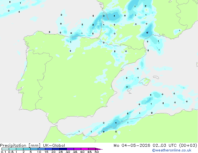Click the above-50 mm arrow end of legend
The height and width of the screenshot is (153, 198).
[x=99, y=149]
